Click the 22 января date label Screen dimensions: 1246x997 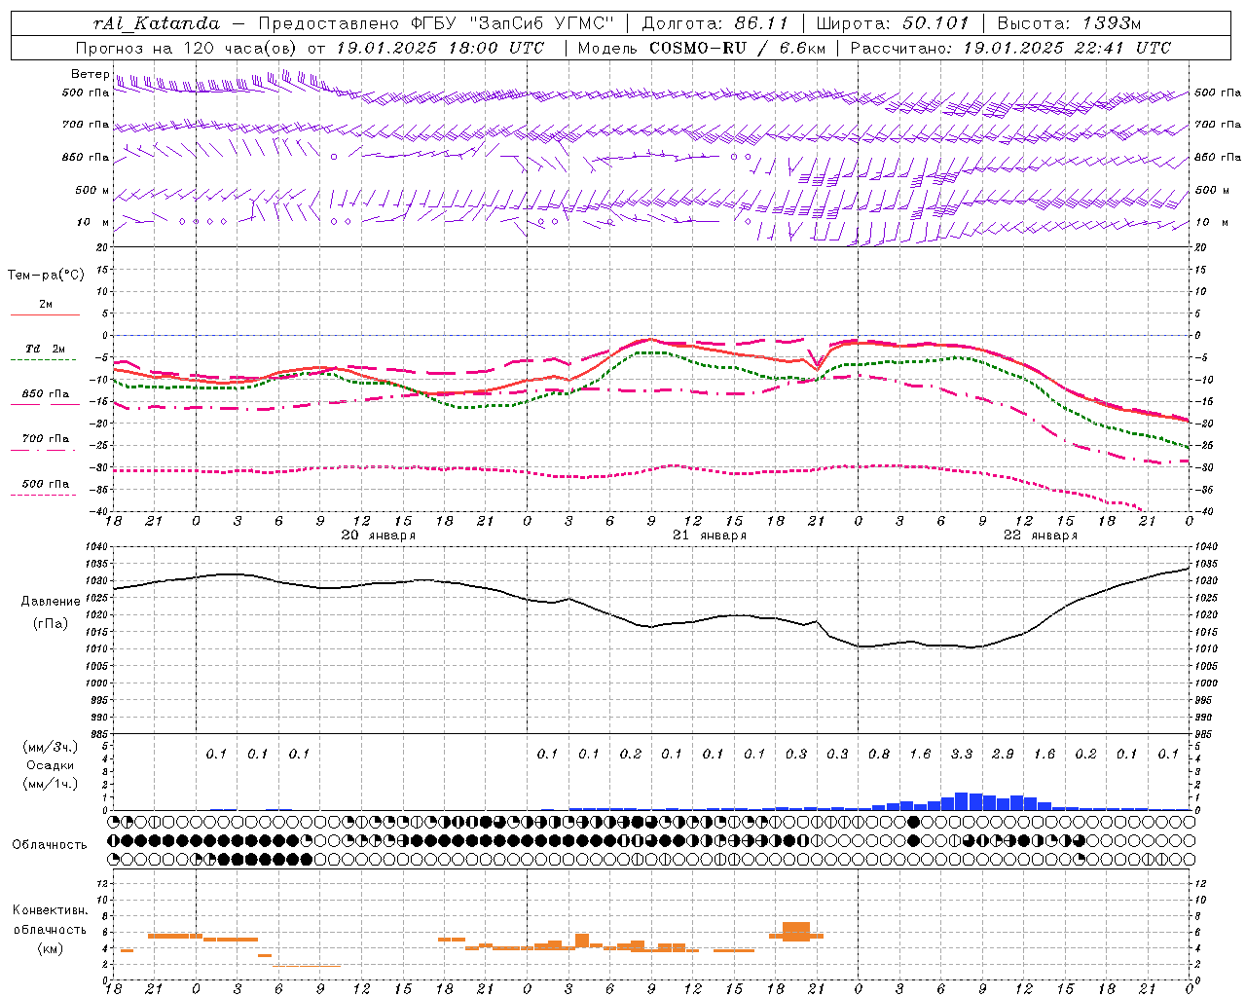point(1041,535)
